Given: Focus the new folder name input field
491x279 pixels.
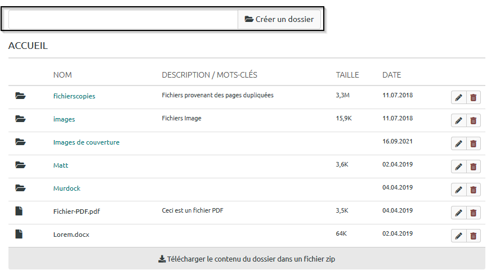Looking at the screenshot, I should pyautogui.click(x=123, y=20).
